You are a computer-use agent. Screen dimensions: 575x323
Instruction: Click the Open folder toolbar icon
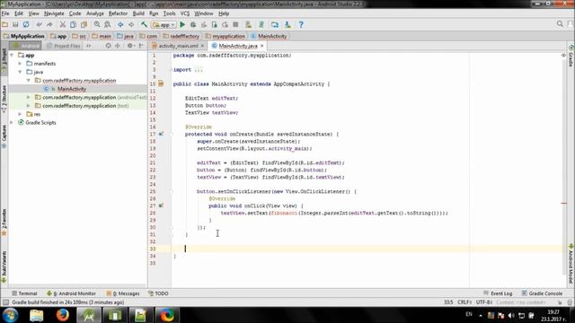[x=5, y=24]
